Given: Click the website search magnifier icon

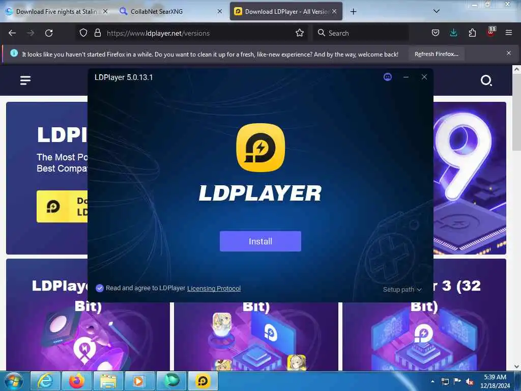Looking at the screenshot, I should 486,80.
